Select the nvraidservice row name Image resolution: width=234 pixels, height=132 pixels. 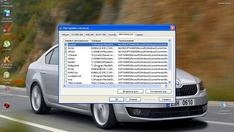[75, 76]
